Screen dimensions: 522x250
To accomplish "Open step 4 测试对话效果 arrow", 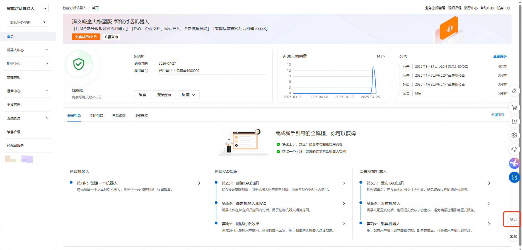I will click(x=344, y=224).
